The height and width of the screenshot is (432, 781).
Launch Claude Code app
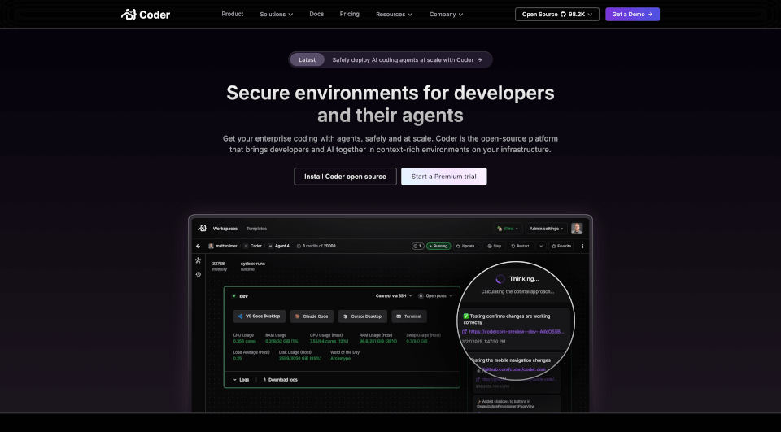pos(312,316)
